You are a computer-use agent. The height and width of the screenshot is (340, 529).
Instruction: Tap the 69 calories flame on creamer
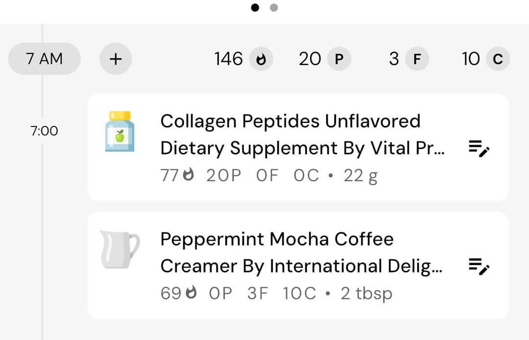[x=191, y=292]
